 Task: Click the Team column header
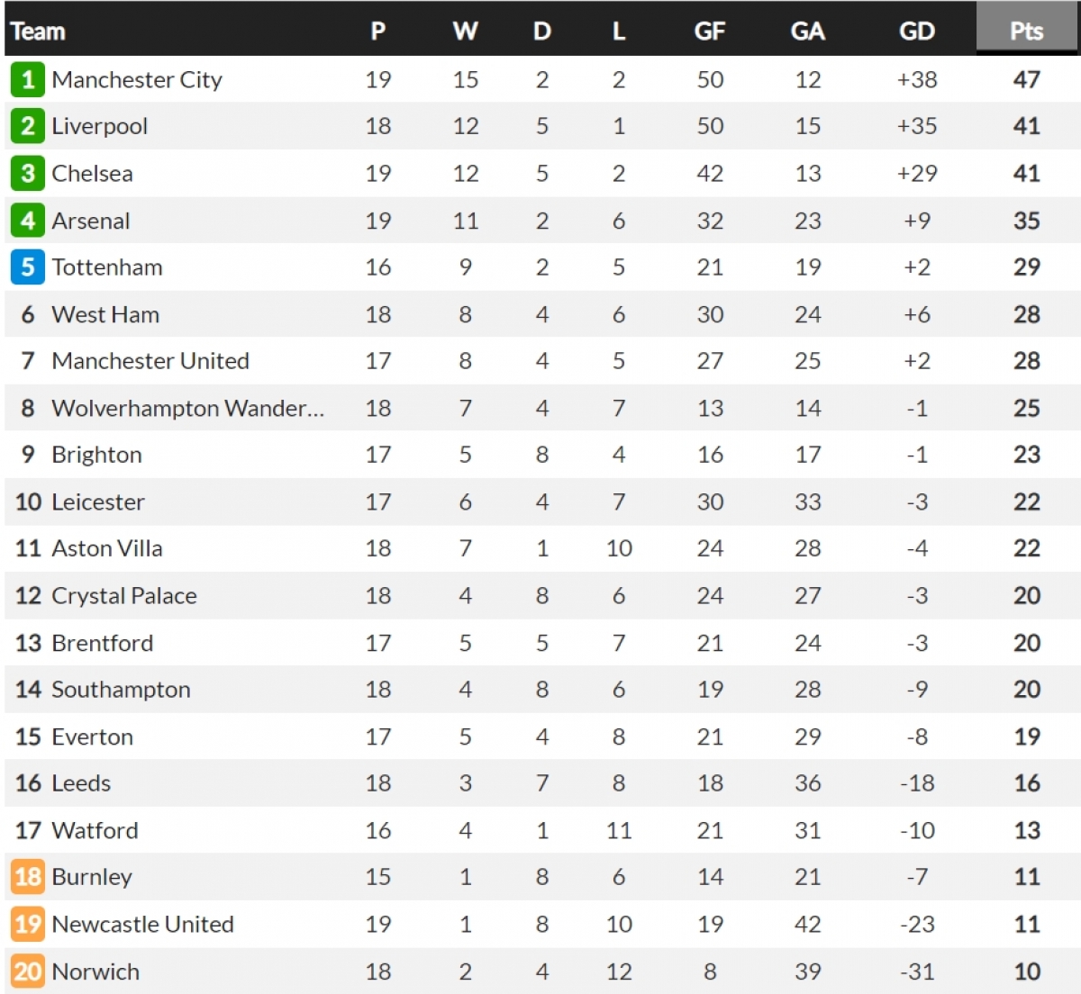(x=38, y=32)
